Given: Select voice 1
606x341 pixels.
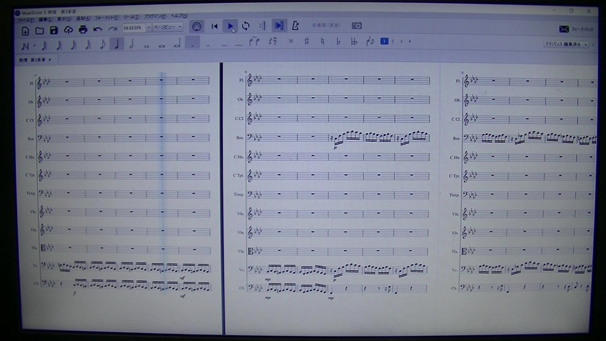Looking at the screenshot, I should [384, 41].
